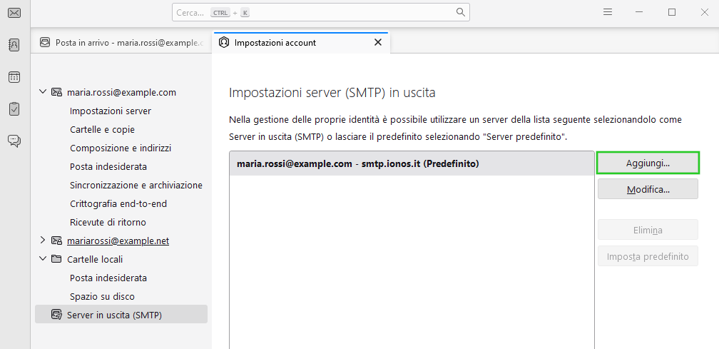Go to Crittografia end-to-end
719x349 pixels.
coord(118,203)
